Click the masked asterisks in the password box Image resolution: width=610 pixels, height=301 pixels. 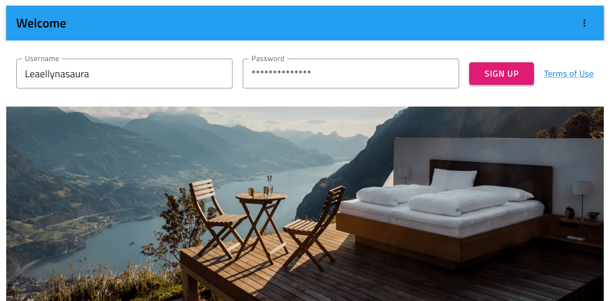pyautogui.click(x=281, y=73)
